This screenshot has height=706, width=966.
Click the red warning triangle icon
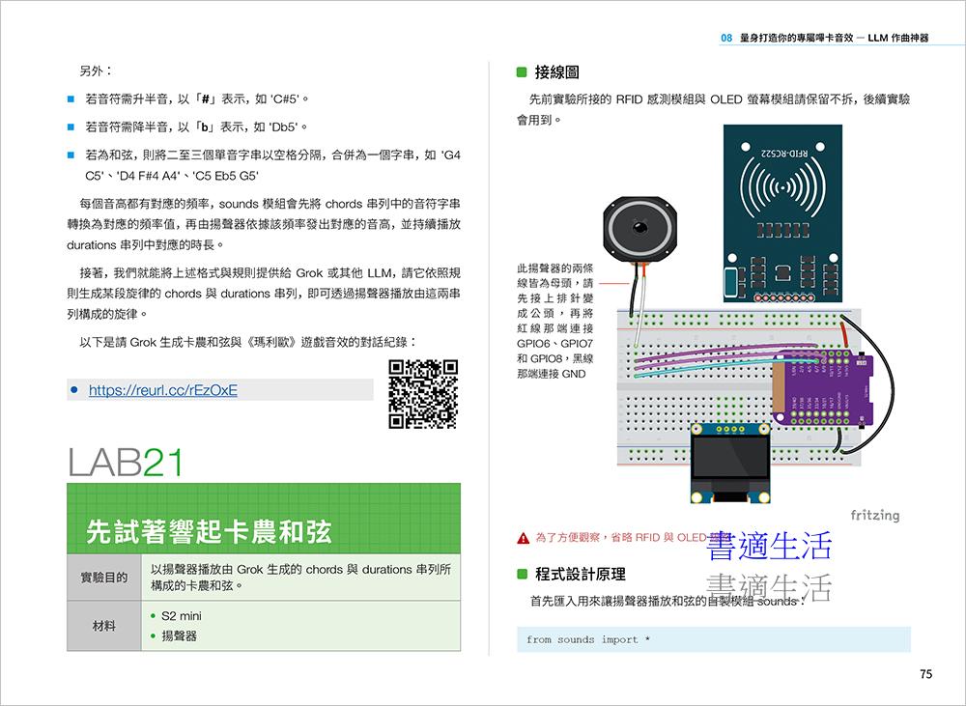(523, 537)
